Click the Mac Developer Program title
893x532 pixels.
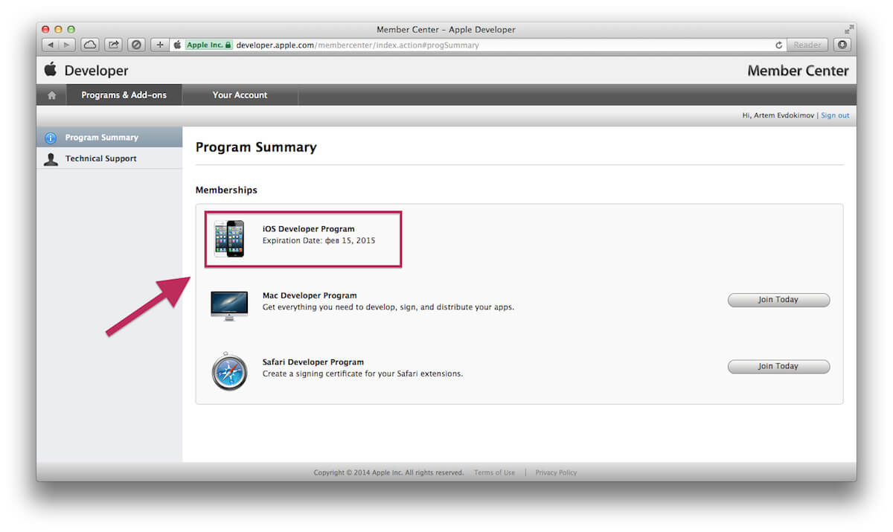point(310,295)
